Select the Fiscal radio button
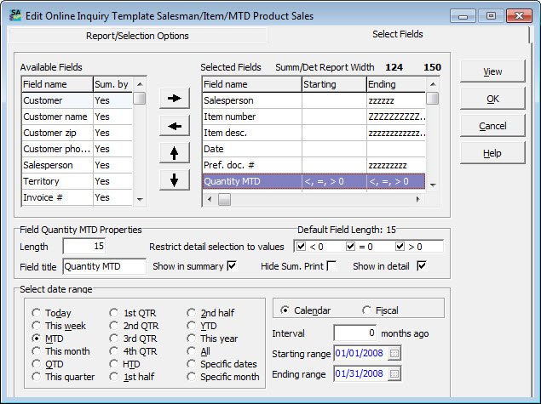541x404 pixels. pyautogui.click(x=368, y=310)
